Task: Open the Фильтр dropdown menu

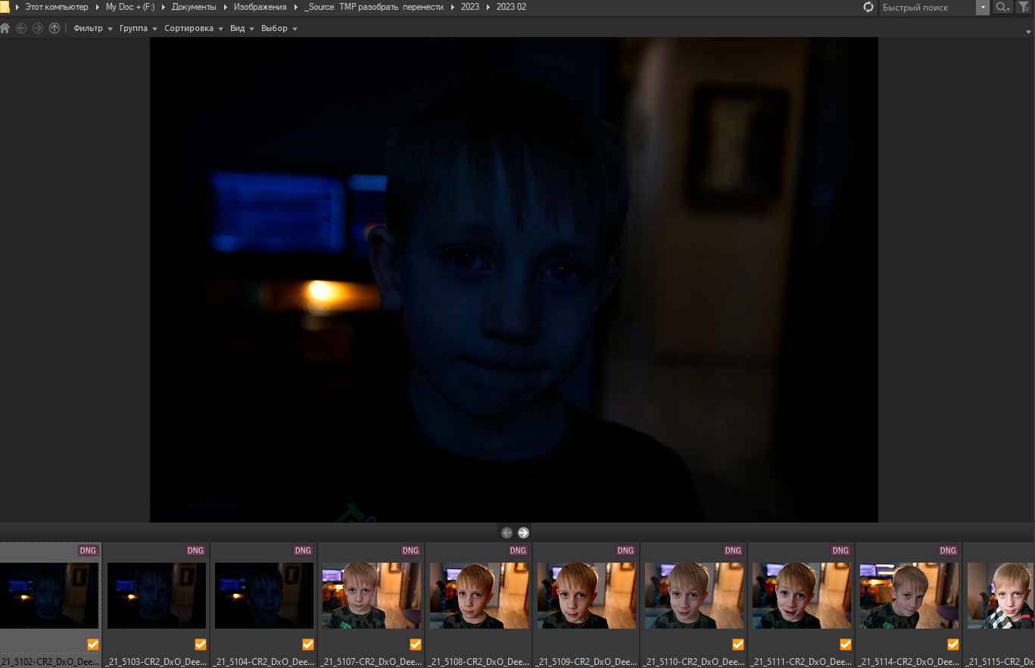Action: point(92,28)
